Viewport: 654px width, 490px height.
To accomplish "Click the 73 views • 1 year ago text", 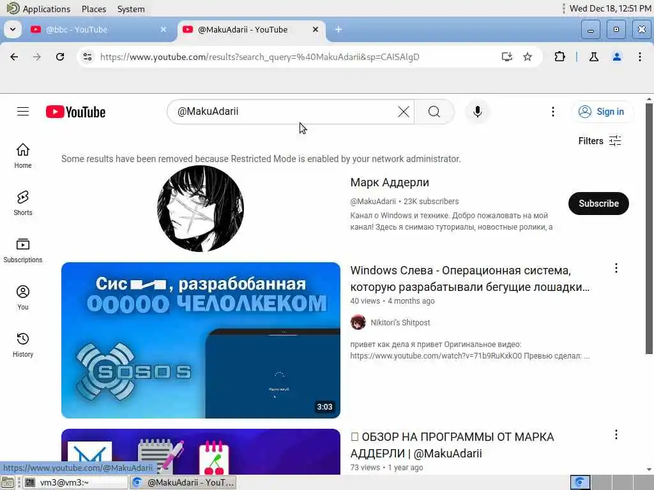I will point(386,467).
